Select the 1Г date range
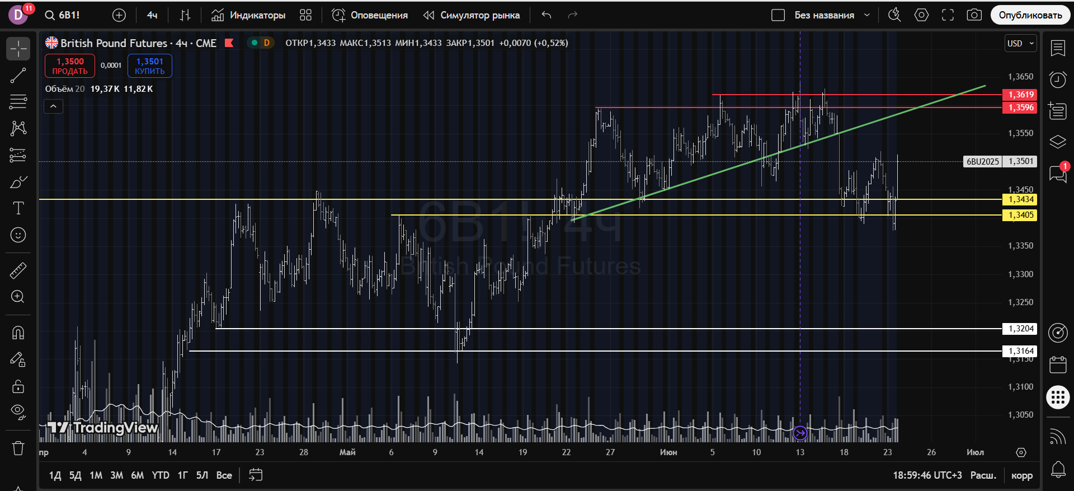Viewport: 1074px width, 491px height. click(x=182, y=475)
